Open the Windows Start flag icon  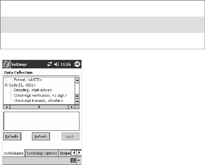[x=6, y=64]
